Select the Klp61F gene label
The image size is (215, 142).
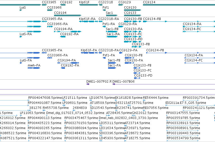pyautogui.click(x=84, y=2)
